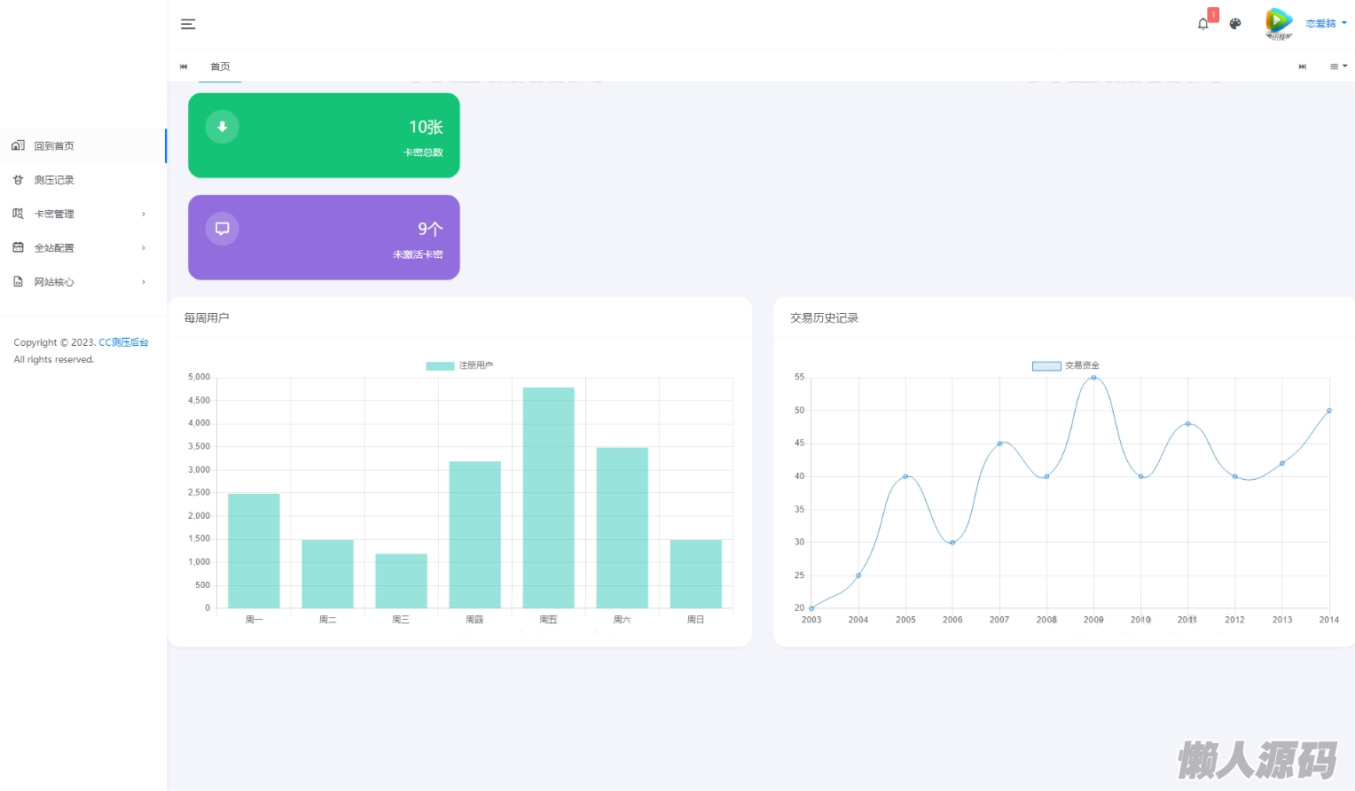Click the user avatar image
Viewport: 1355px width, 791px height.
(x=1278, y=23)
